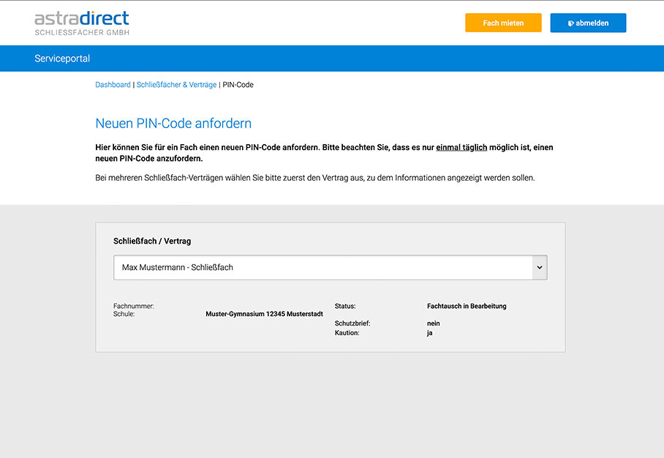Click the SCHLIESSFÄCHER GMBH tagline under the logo

83,32
